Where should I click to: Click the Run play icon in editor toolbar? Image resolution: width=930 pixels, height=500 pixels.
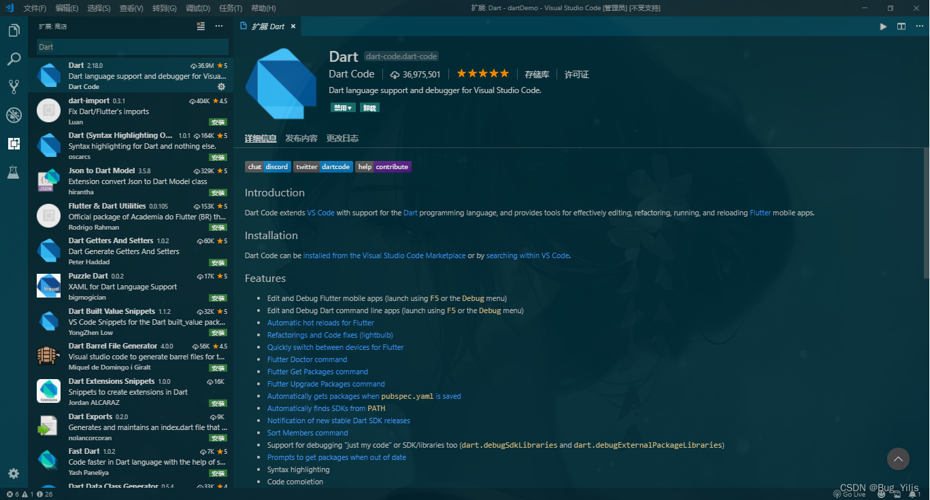[883, 26]
